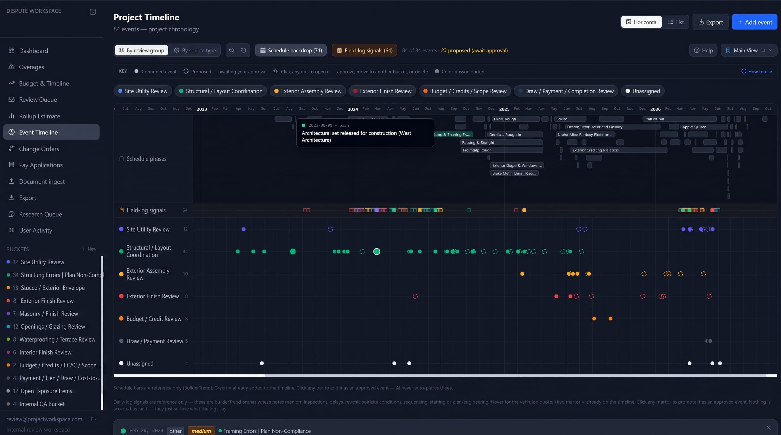Switch to List view
Viewport: 781px width, 435px height.
676,22
